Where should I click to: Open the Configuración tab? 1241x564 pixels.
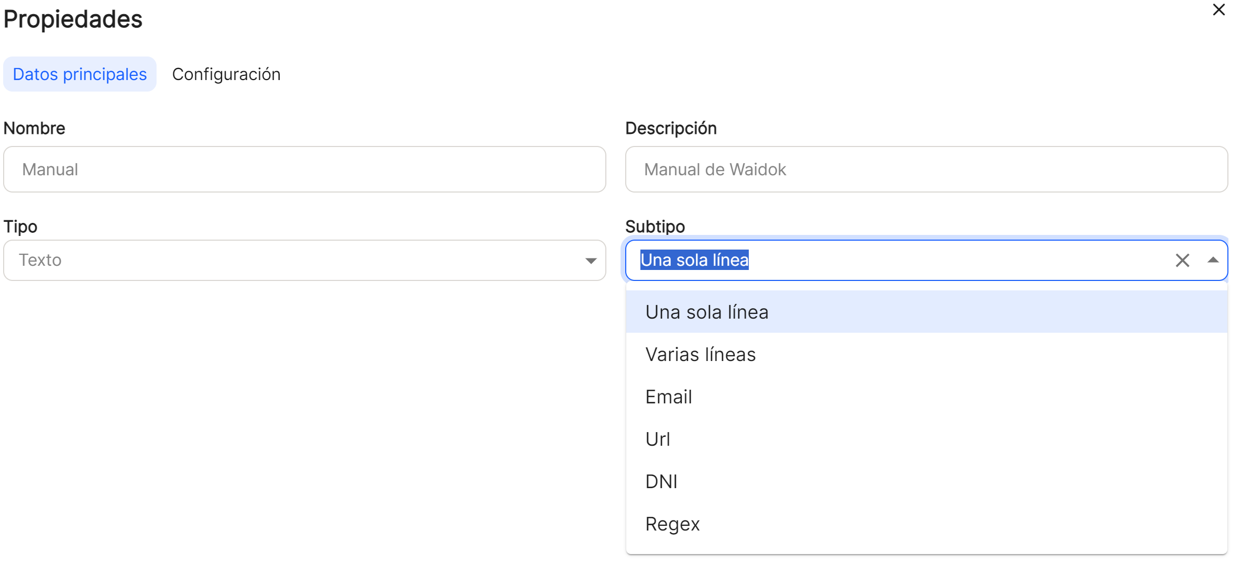226,74
